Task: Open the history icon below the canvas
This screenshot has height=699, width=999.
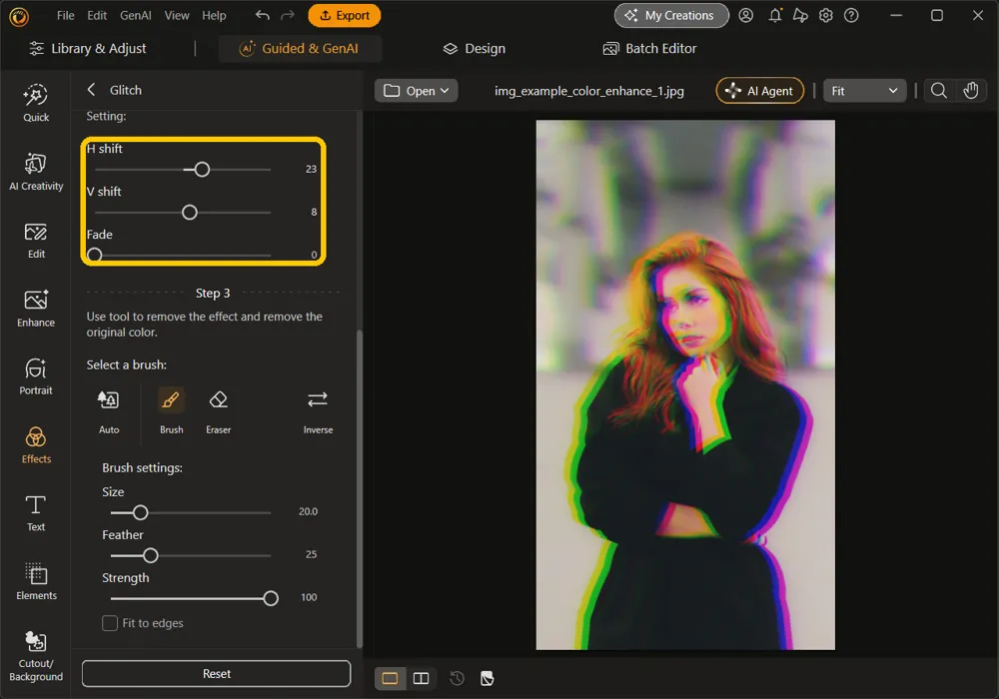Action: 457,678
